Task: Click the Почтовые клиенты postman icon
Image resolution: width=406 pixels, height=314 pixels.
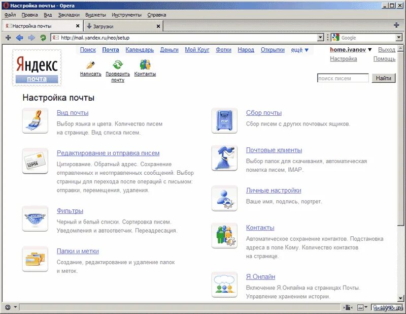Action: [224, 158]
